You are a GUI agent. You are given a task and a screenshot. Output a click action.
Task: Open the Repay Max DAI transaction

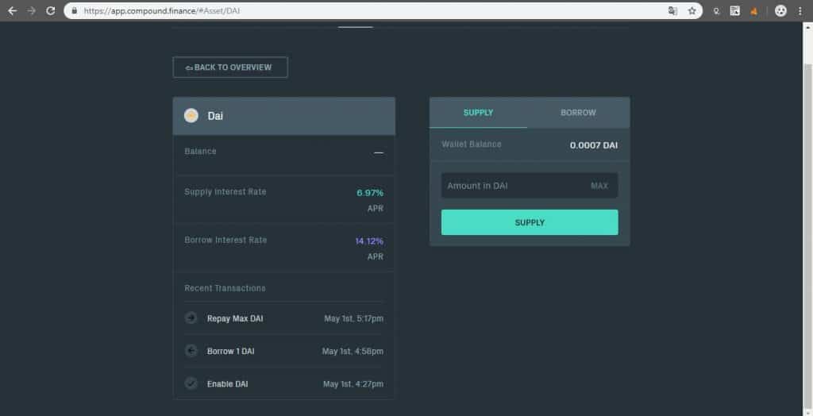pos(283,318)
